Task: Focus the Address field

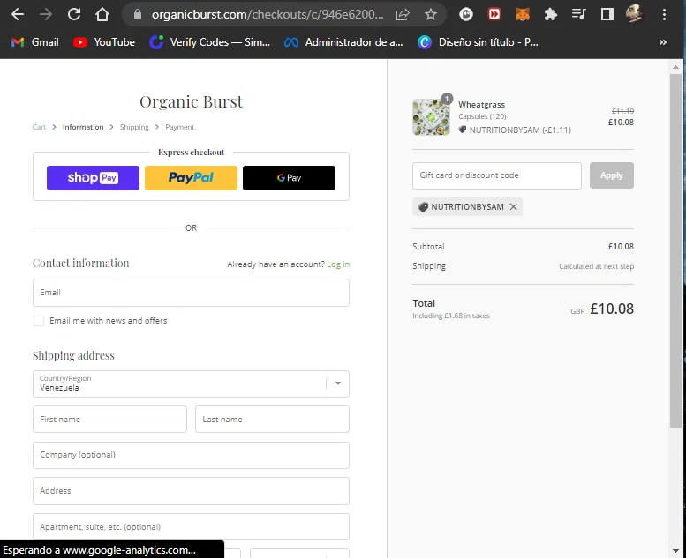Action: (191, 491)
